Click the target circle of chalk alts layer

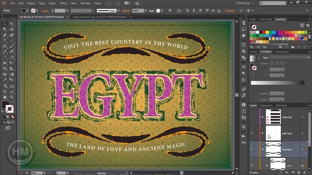click(x=302, y=117)
